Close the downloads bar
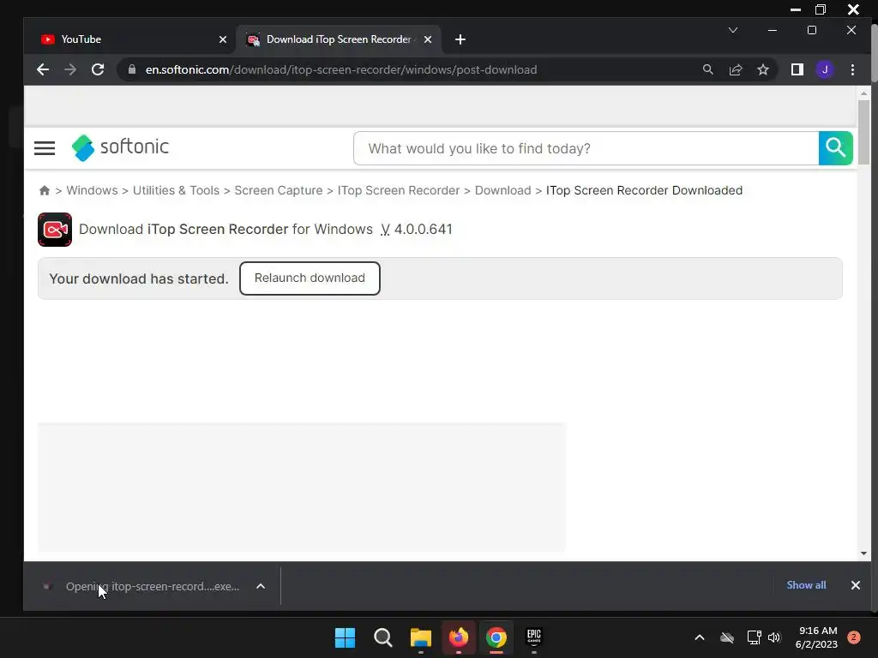The height and width of the screenshot is (658, 878). point(855,585)
